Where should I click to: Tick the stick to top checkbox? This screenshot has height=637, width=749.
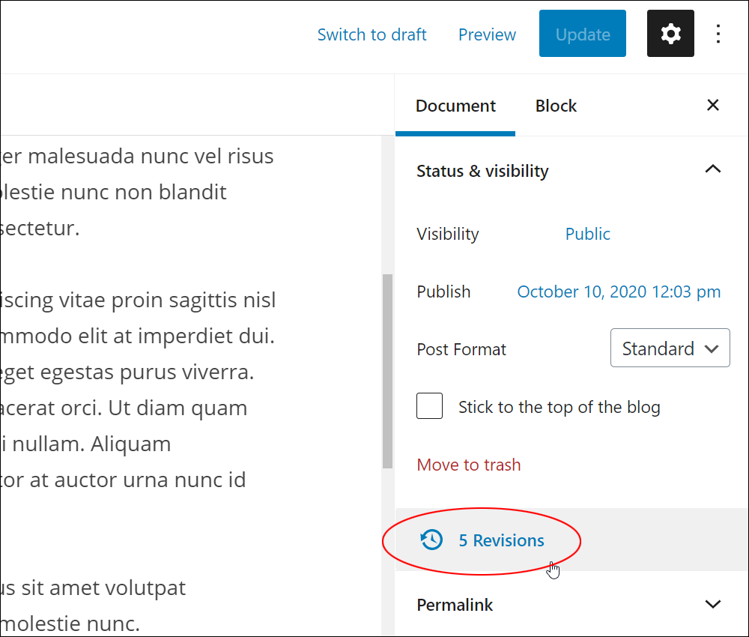coord(430,406)
